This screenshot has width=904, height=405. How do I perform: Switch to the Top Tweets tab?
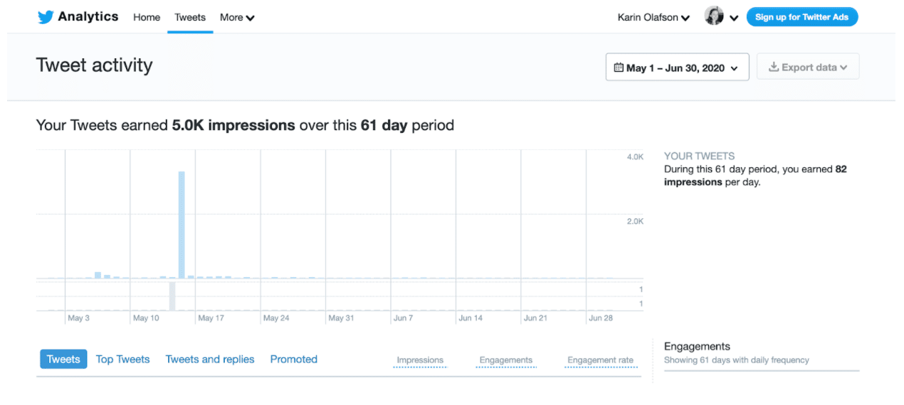pos(122,360)
